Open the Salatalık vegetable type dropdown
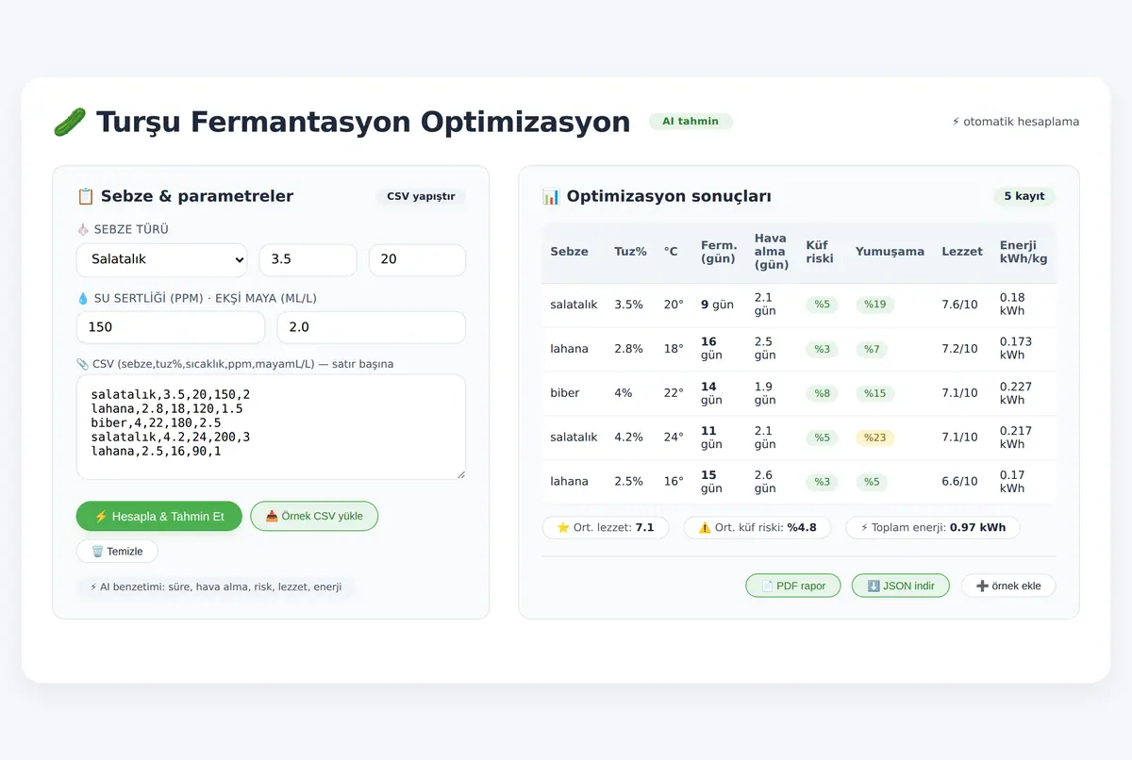Screen dimensions: 1132x760 click(x=161, y=259)
